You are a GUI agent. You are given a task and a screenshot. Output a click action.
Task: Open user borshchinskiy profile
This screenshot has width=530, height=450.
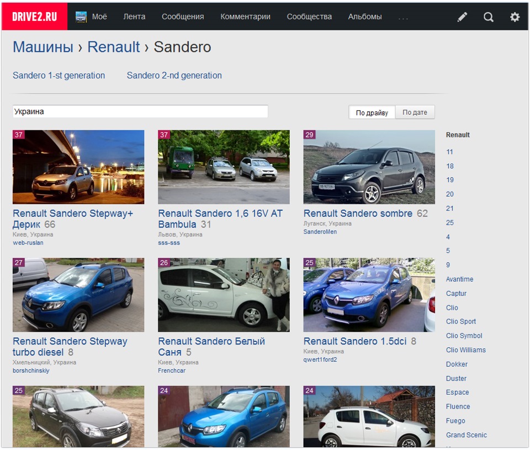point(31,370)
